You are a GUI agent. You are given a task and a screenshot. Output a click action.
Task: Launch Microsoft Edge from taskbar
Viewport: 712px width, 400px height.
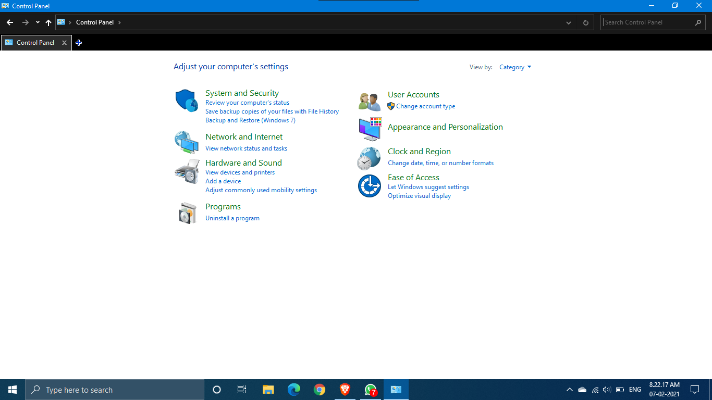point(294,390)
